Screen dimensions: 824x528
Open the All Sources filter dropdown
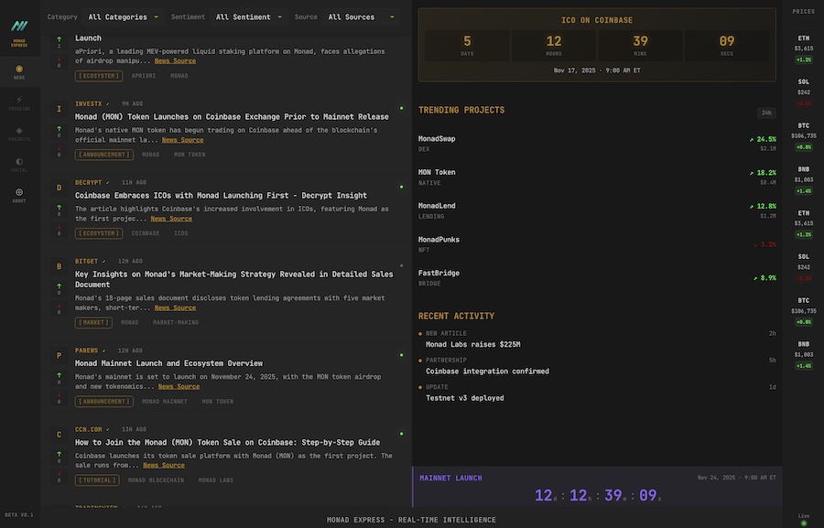[x=362, y=16]
